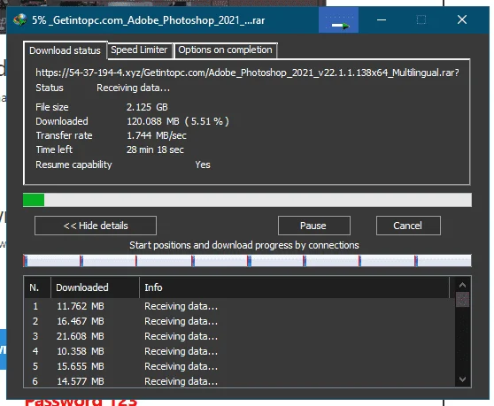Click the connections progress segment bar
This screenshot has width=494, height=406.
pyautogui.click(x=247, y=261)
